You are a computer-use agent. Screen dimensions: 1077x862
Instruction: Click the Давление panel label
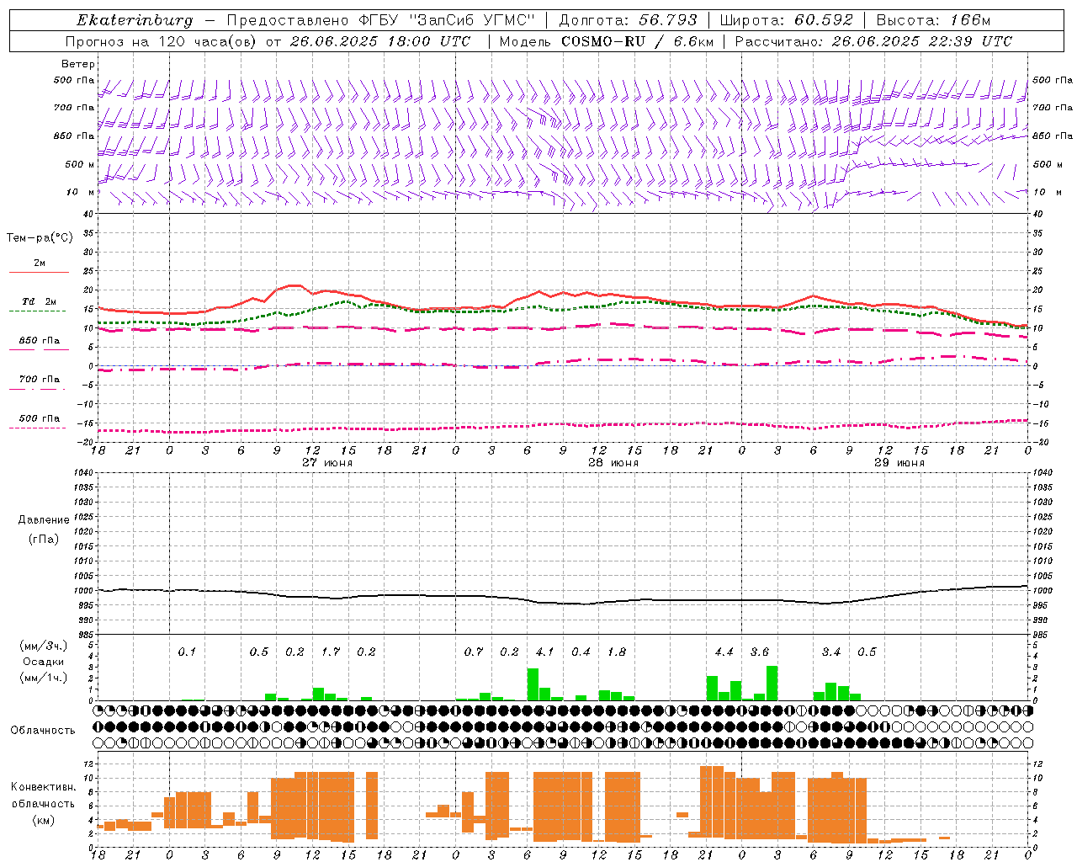click(44, 520)
